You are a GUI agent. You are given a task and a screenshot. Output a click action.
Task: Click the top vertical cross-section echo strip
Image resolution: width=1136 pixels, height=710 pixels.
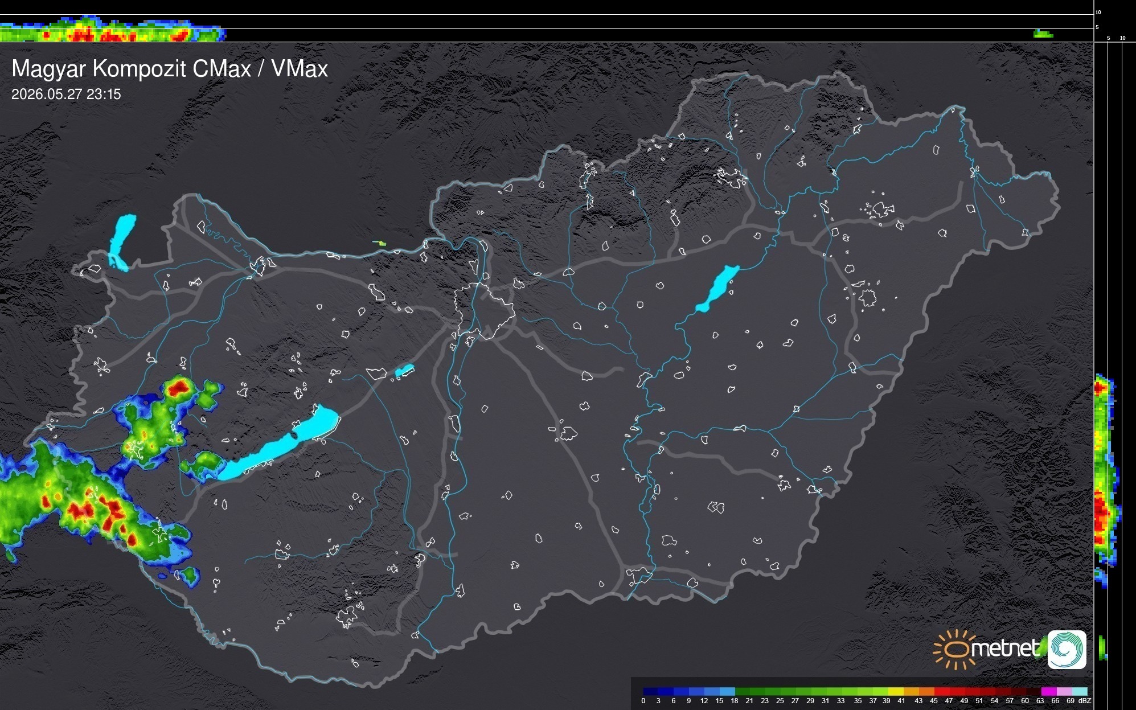pos(113,30)
